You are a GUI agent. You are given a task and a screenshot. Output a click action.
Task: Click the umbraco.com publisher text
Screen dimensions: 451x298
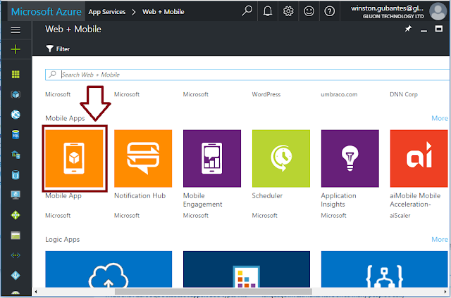click(x=339, y=94)
